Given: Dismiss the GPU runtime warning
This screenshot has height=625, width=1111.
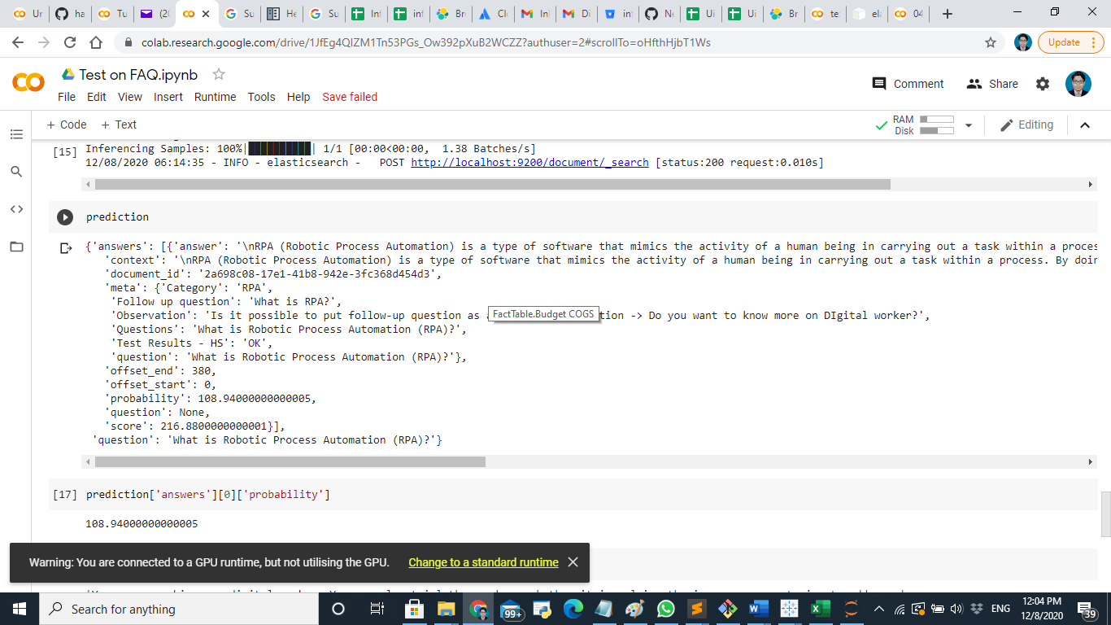Looking at the screenshot, I should tap(573, 562).
